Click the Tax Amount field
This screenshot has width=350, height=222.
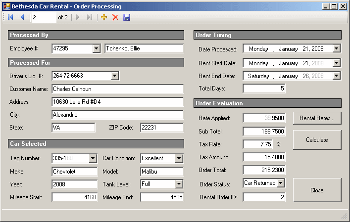tap(264, 157)
